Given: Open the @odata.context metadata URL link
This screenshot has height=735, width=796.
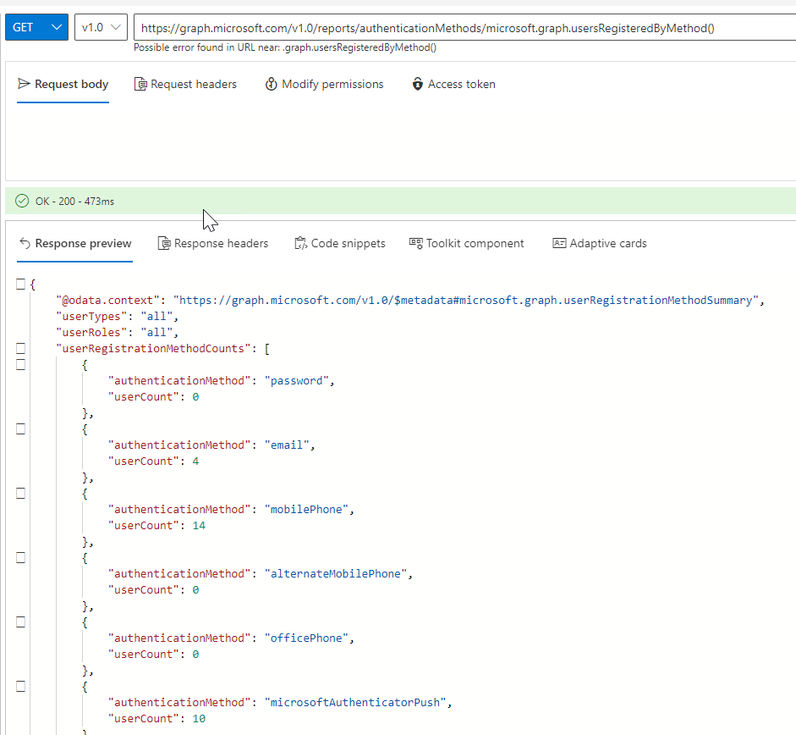Looking at the screenshot, I should click(466, 301).
